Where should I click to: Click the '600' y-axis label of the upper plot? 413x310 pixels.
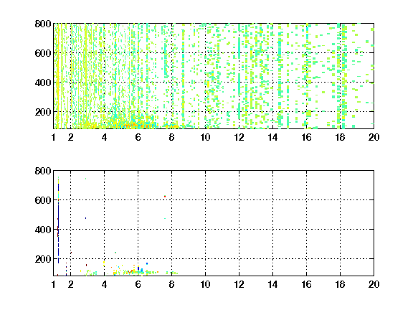tap(43, 53)
